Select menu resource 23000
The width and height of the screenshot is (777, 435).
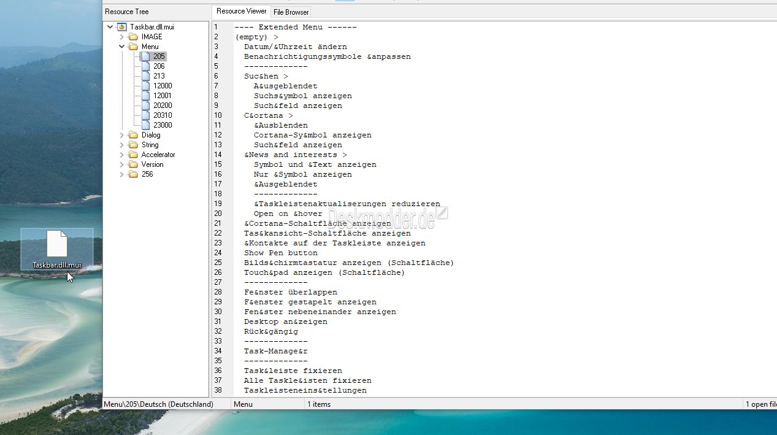162,125
